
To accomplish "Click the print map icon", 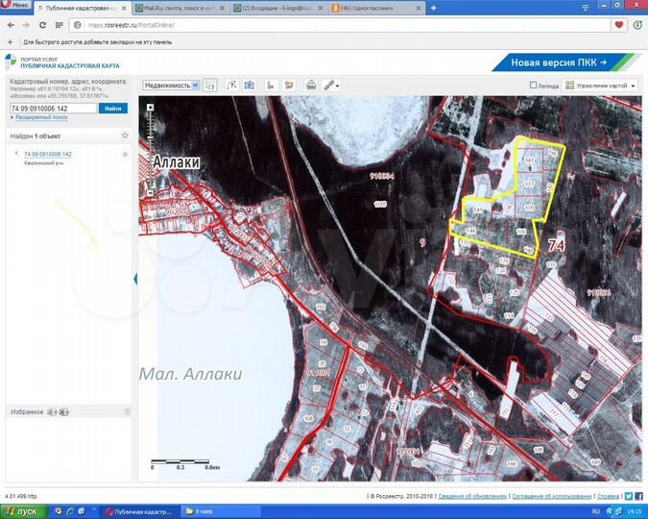I will pos(309,85).
